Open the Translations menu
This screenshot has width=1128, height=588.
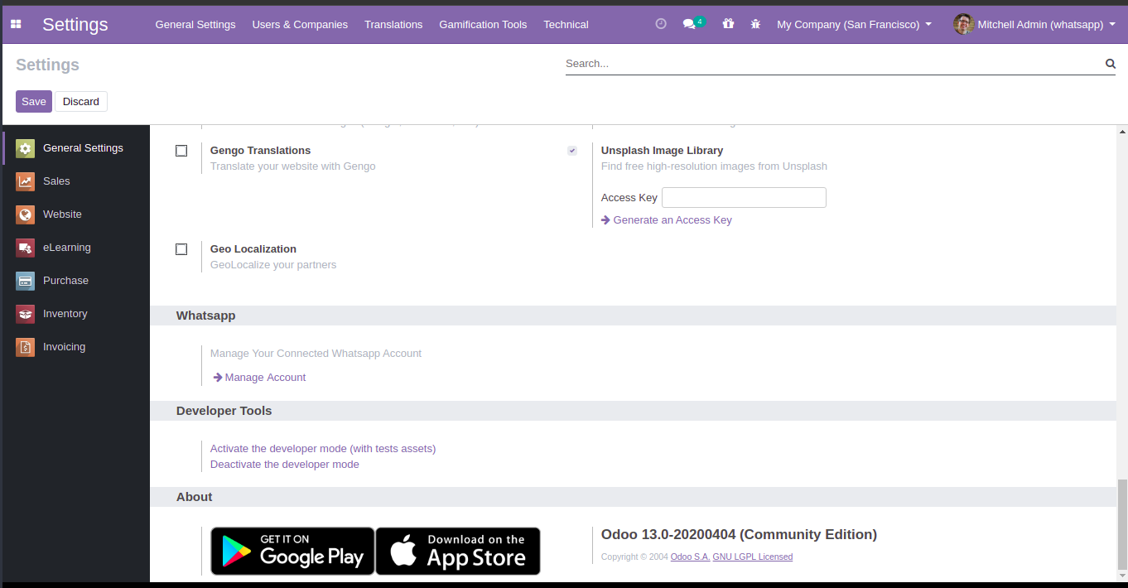(x=393, y=25)
